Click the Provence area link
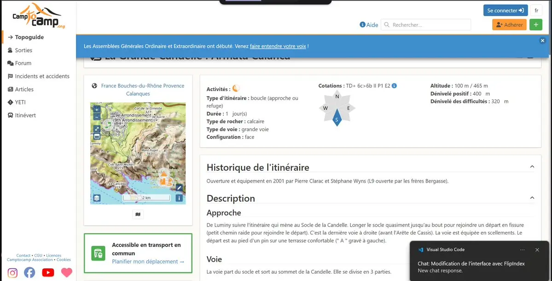Screen dimensions: 552x281 [174, 86]
